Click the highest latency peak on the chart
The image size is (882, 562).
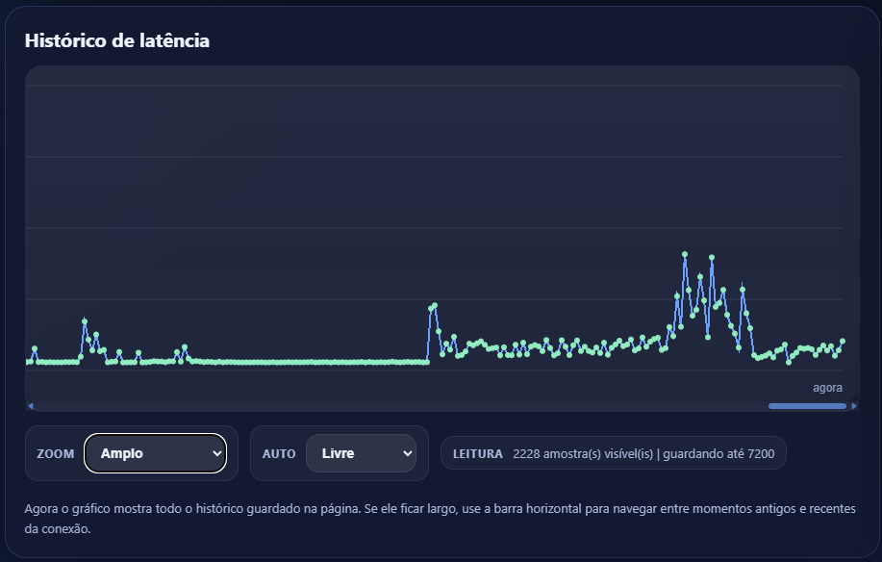685,254
